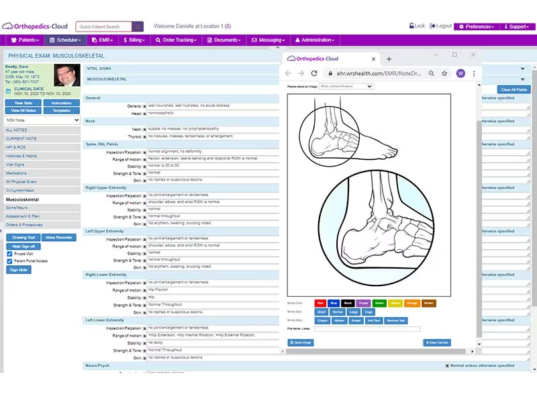
Task: Go forward in popup browser window
Action: coord(301,73)
